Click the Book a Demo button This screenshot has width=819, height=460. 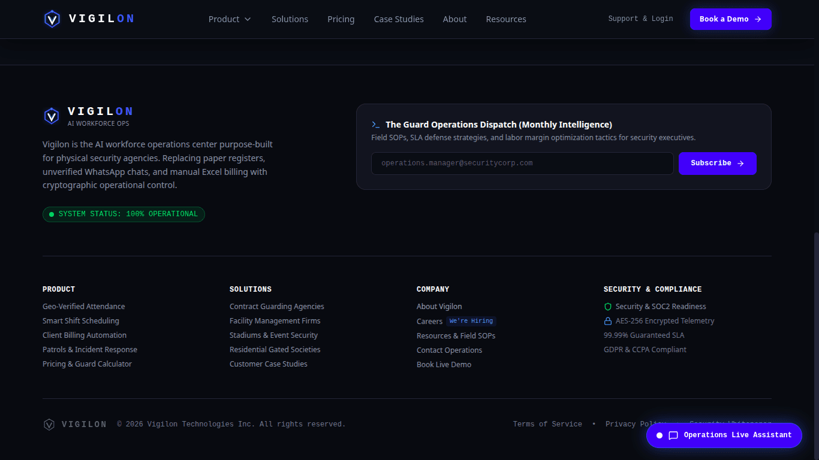(731, 19)
